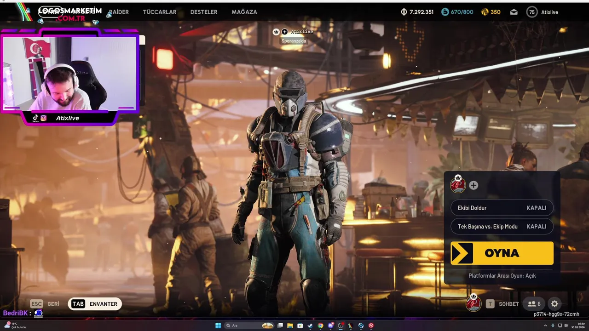The width and height of the screenshot is (589, 331).
Task: Open Steam from the taskbar
Action: 310,325
